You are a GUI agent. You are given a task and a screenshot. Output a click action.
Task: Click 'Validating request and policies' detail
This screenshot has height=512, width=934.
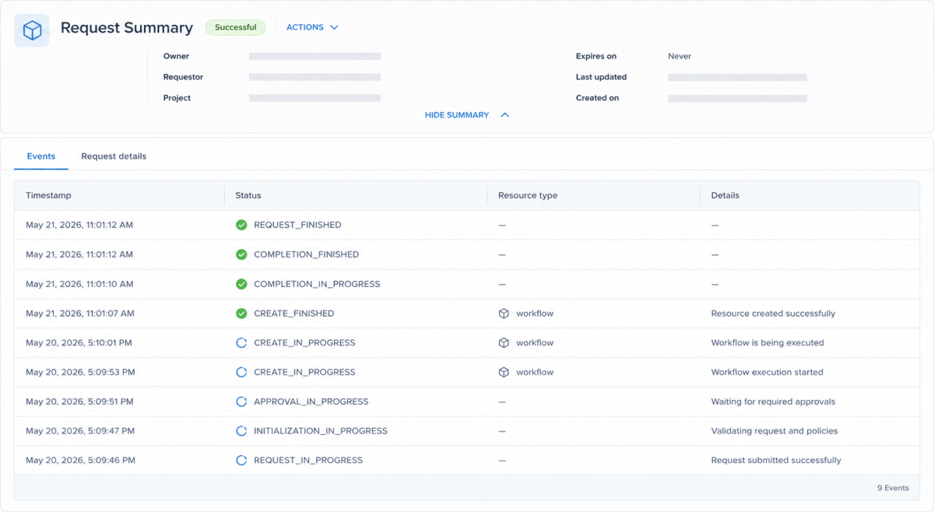pyautogui.click(x=774, y=431)
